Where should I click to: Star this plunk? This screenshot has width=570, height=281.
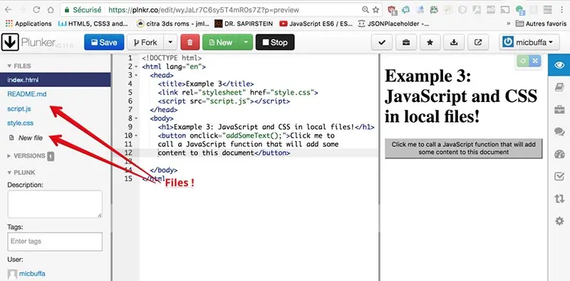point(430,42)
